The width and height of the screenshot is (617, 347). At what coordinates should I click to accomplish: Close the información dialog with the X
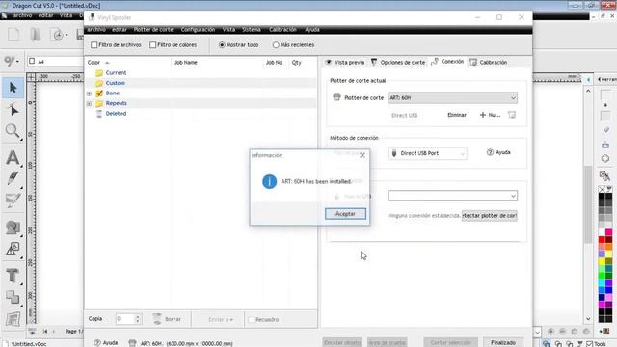point(362,155)
